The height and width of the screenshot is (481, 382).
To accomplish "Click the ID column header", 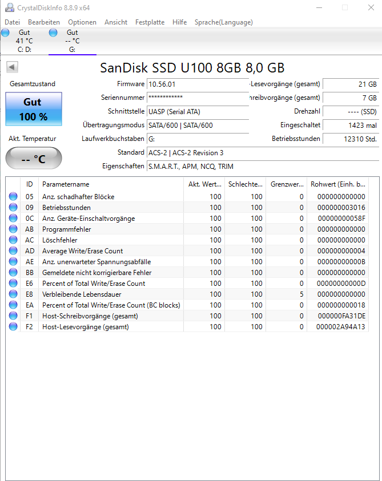I will click(30, 184).
